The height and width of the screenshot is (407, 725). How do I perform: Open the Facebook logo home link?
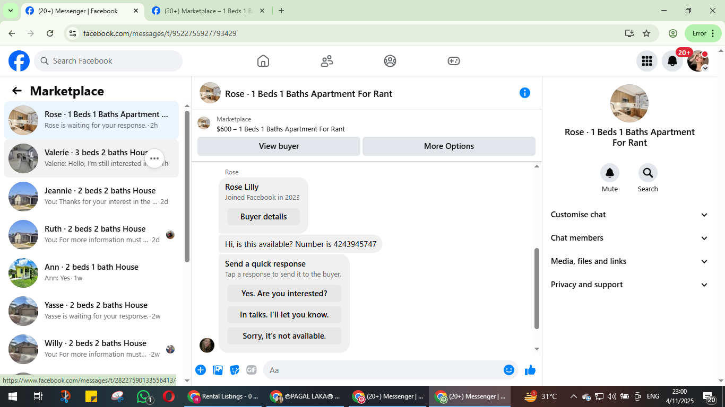19,61
